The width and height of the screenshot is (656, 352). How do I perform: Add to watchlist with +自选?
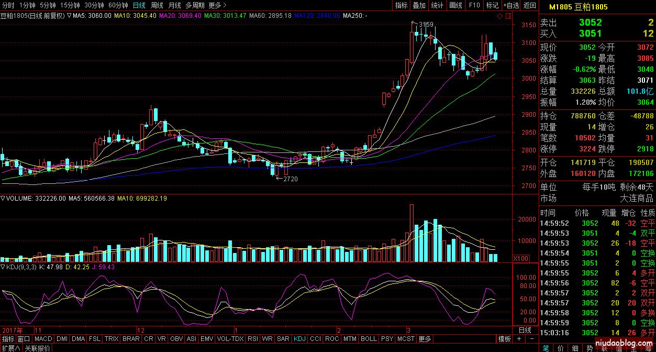pyautogui.click(x=511, y=5)
